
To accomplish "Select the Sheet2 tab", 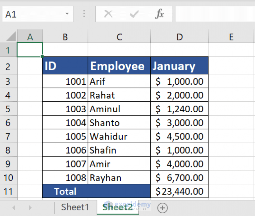I will tap(118, 207).
